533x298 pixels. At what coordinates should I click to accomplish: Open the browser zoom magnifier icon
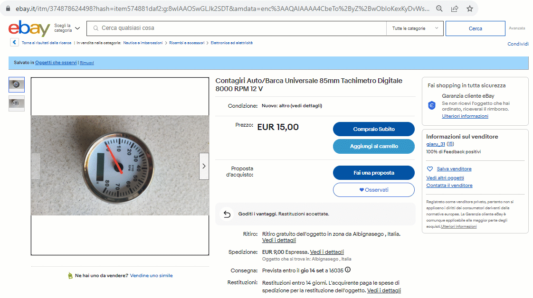(x=439, y=9)
